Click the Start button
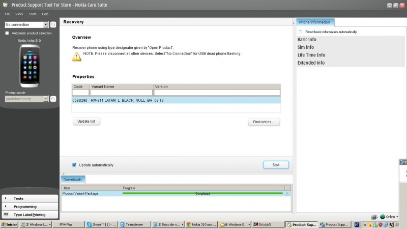 pos(276,165)
